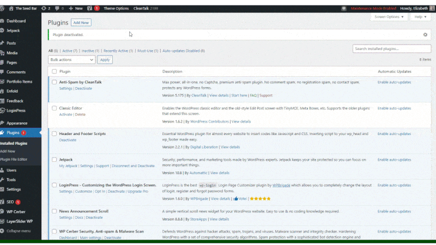
Task: Click the Enfold sidebar icon
Action: [x=2, y=91]
